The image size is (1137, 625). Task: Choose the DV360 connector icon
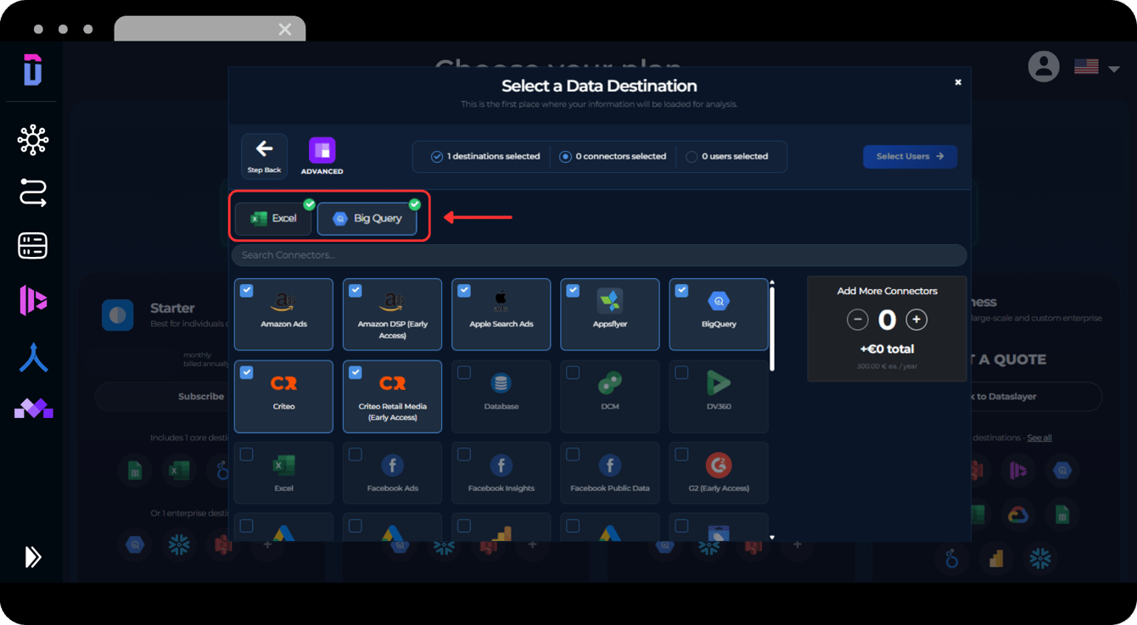coord(719,383)
